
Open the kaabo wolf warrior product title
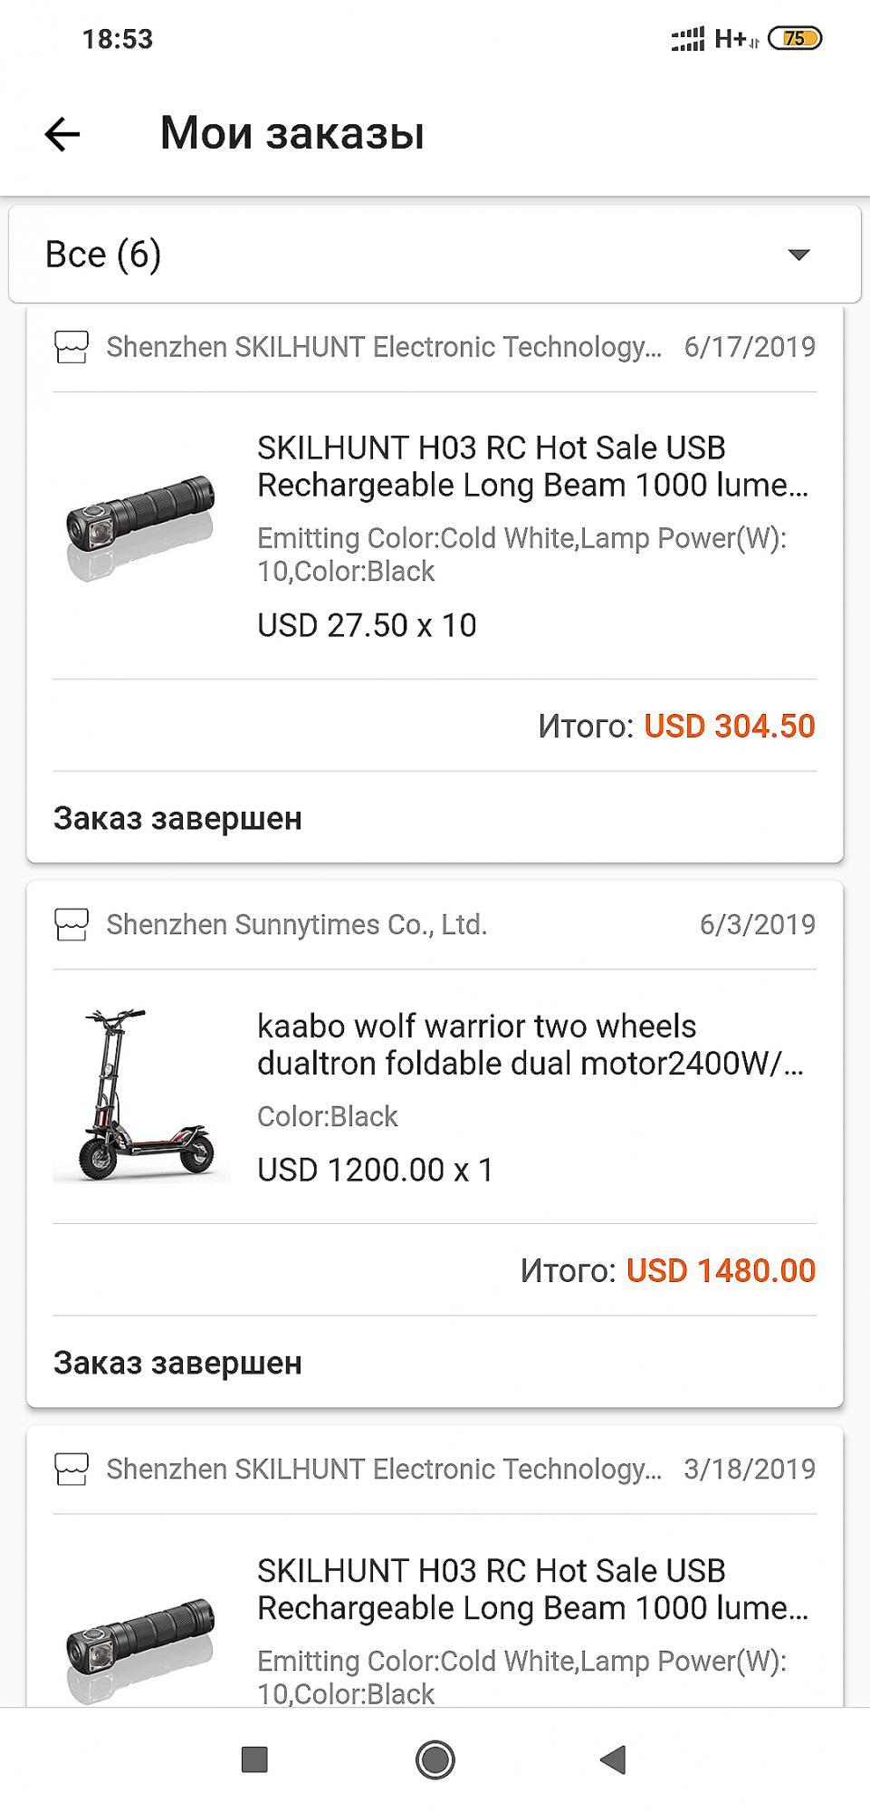coord(531,1045)
